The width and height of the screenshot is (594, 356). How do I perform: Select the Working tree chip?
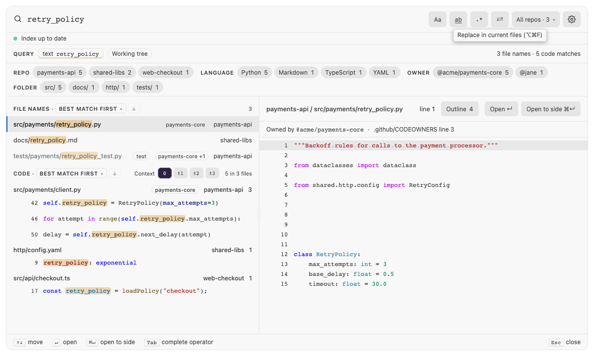coord(130,54)
